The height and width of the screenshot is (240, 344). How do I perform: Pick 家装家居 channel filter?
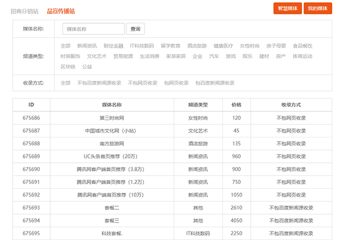coord(176,57)
